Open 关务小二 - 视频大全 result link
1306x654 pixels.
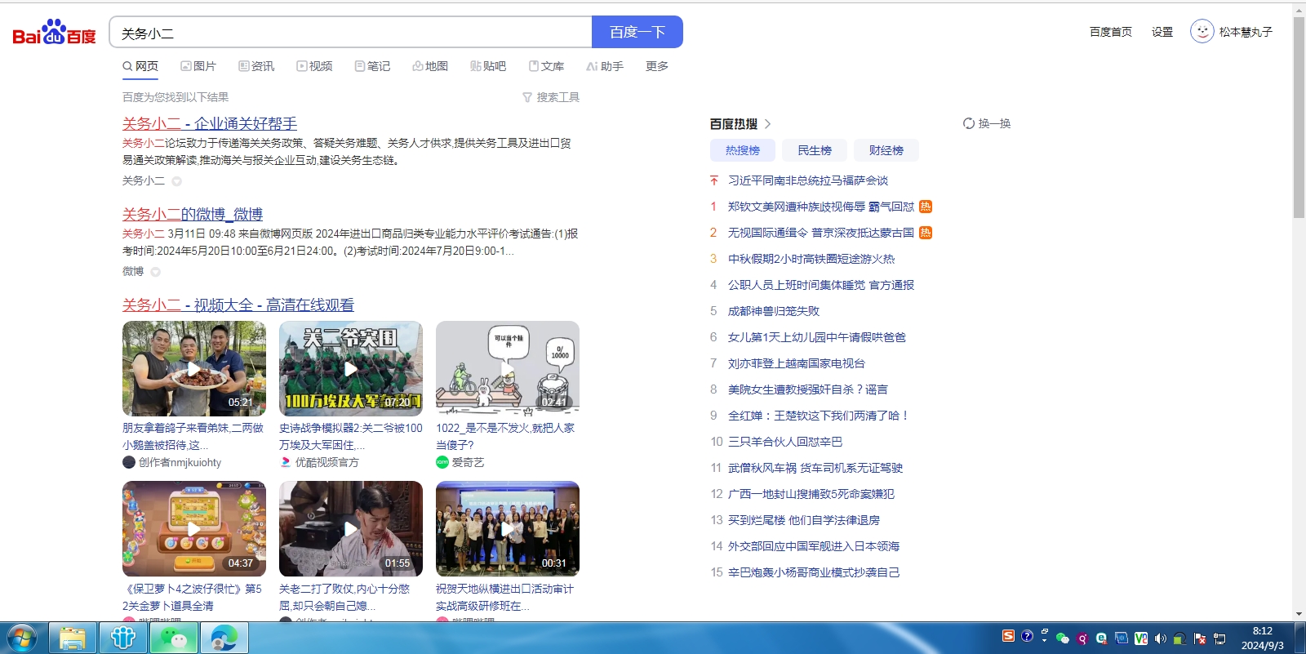pos(238,305)
